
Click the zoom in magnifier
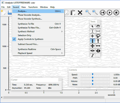click(95, 12)
